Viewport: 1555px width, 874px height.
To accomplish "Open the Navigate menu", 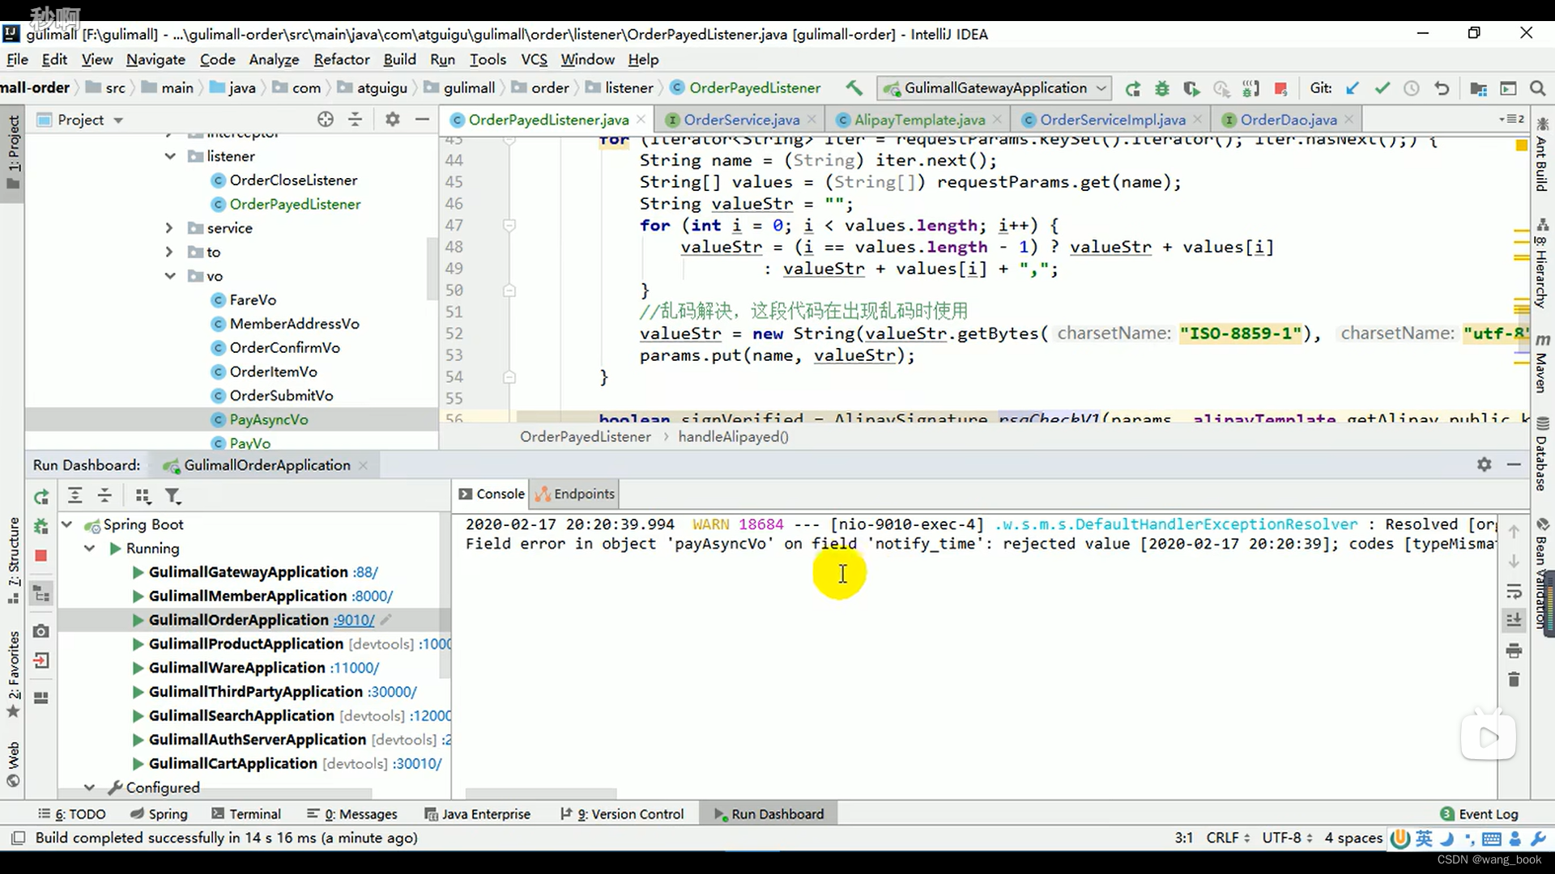I will pyautogui.click(x=155, y=59).
